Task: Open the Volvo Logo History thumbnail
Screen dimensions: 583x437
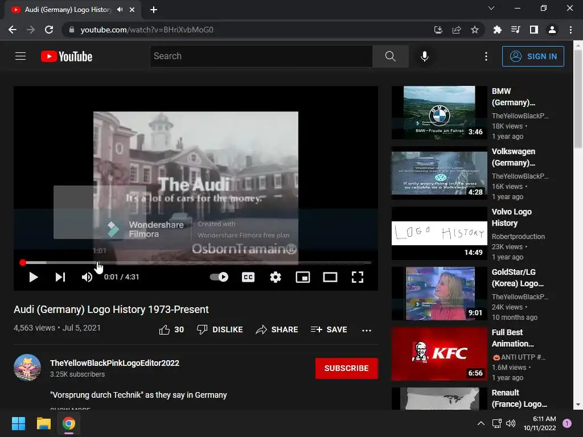Action: (x=439, y=233)
